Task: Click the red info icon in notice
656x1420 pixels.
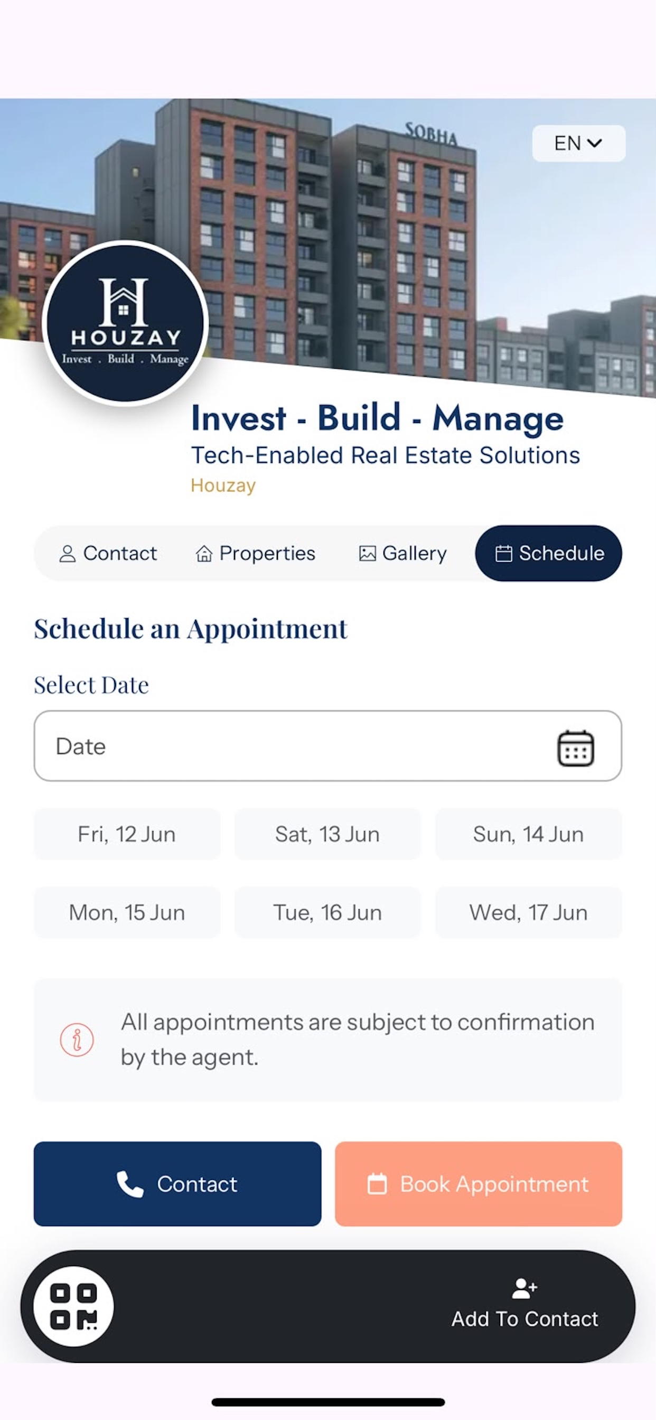Action: (x=77, y=1040)
